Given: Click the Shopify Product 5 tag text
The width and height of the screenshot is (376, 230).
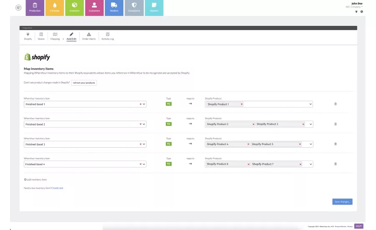Looking at the screenshot, I should 263,144.
